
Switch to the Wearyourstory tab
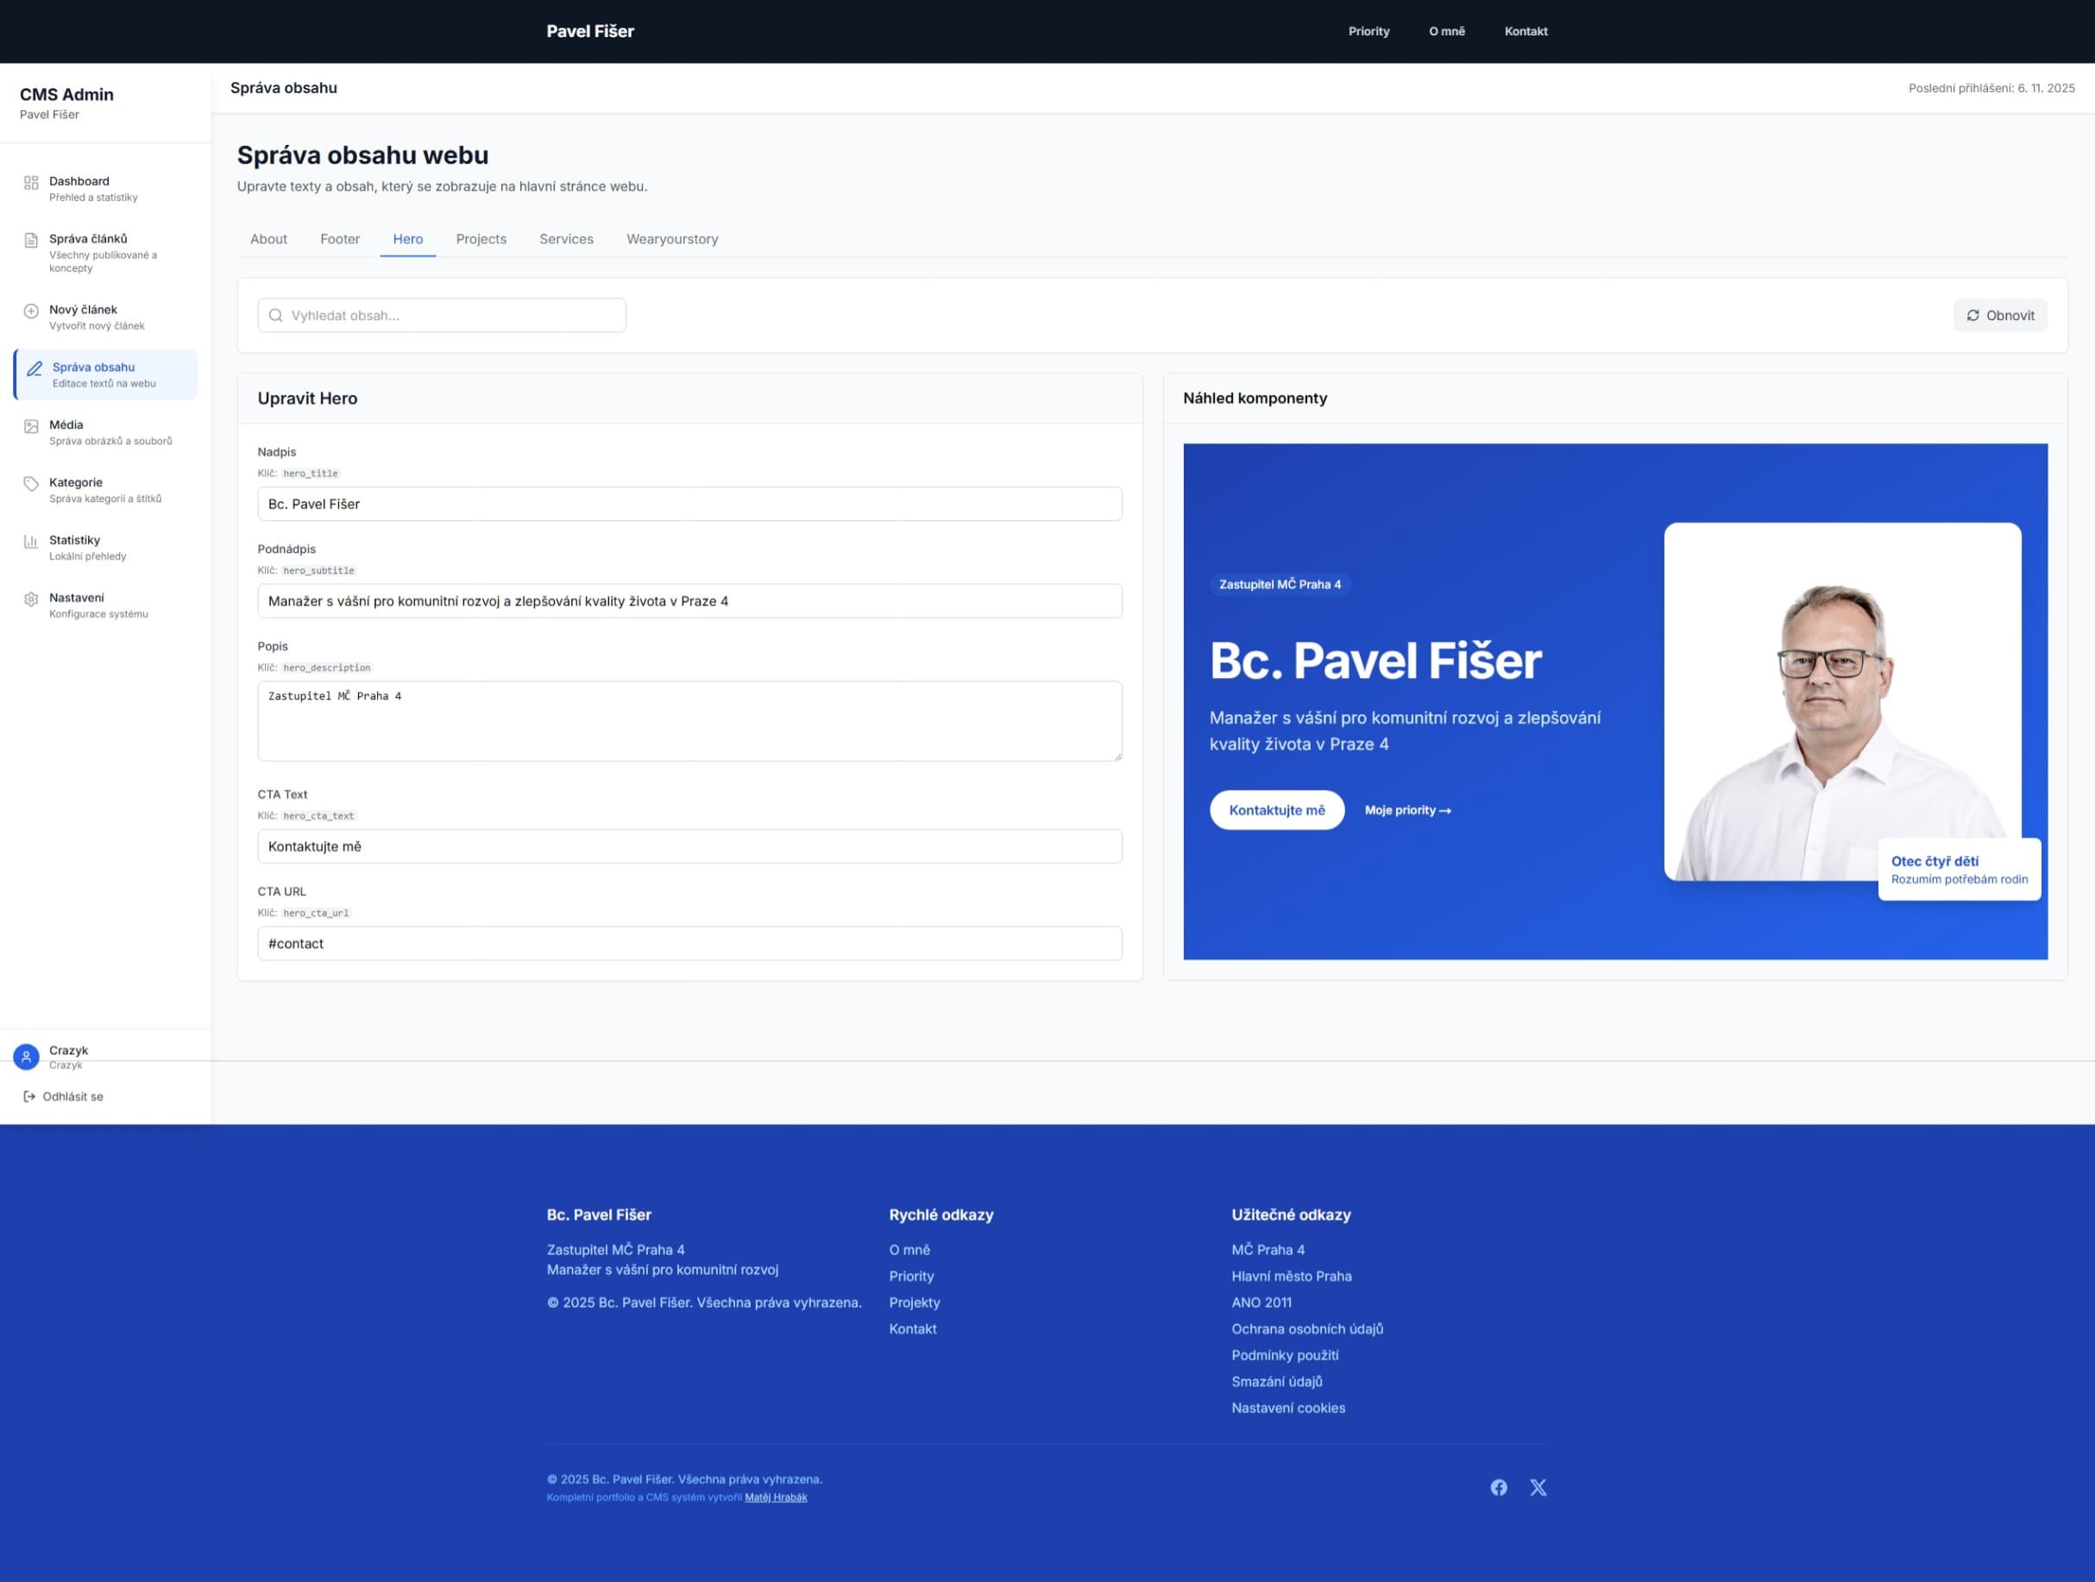pos(671,240)
